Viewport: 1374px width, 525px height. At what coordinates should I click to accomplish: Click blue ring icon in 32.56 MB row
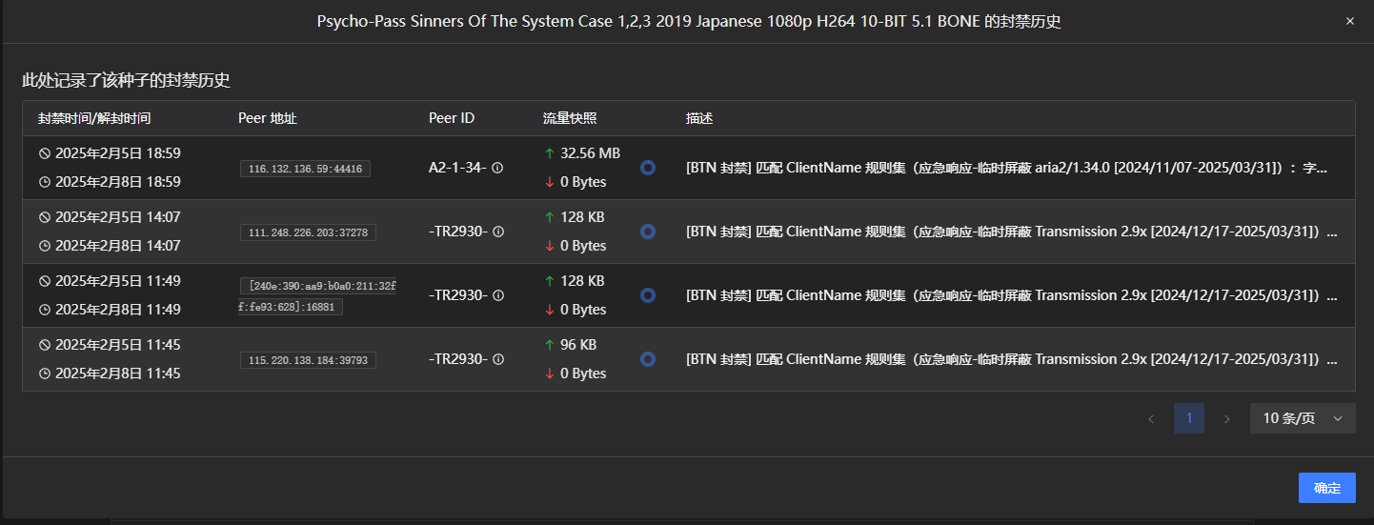[x=648, y=168]
